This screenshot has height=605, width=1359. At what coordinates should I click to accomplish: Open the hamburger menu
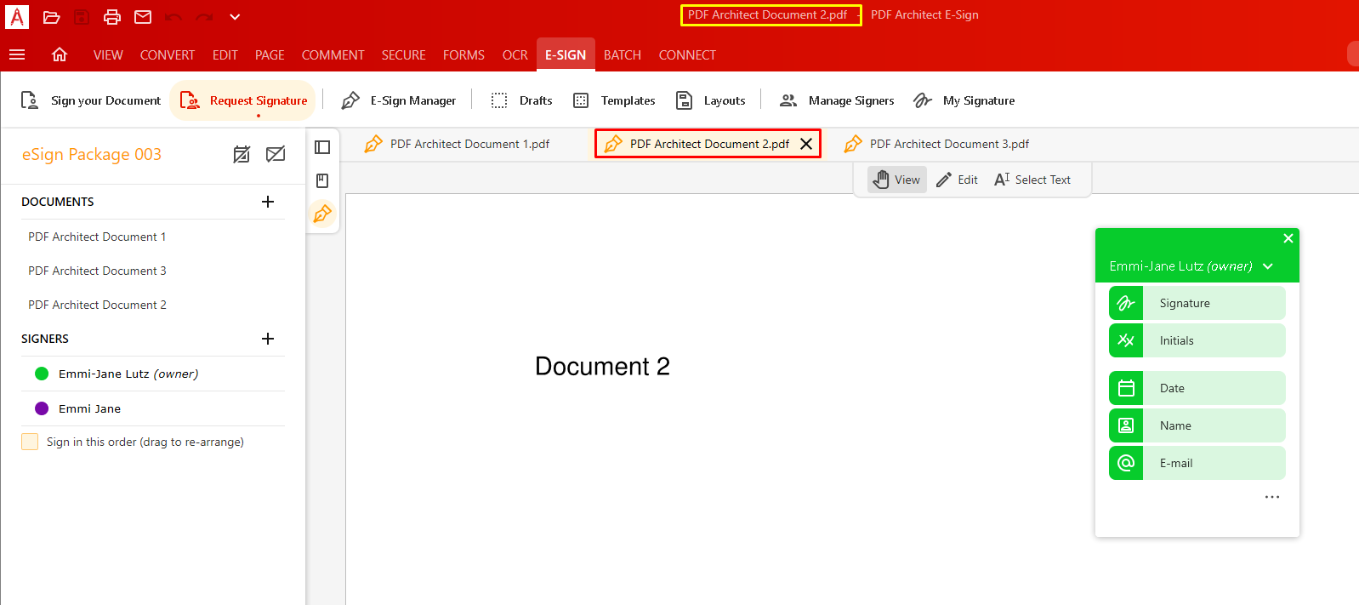pos(17,54)
